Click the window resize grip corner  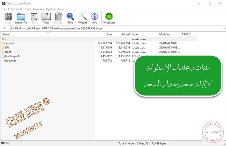tap(224, 144)
